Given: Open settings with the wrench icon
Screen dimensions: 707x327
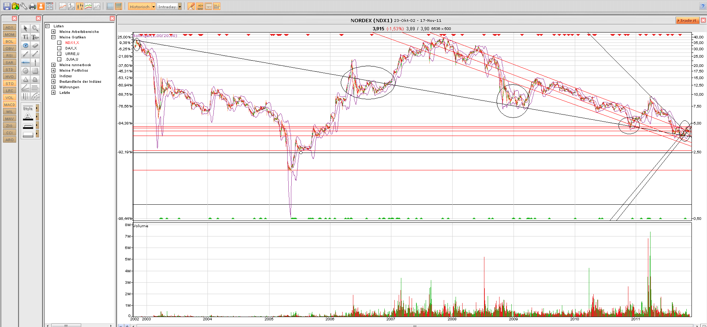Looking at the screenshot, I should tap(24, 6).
